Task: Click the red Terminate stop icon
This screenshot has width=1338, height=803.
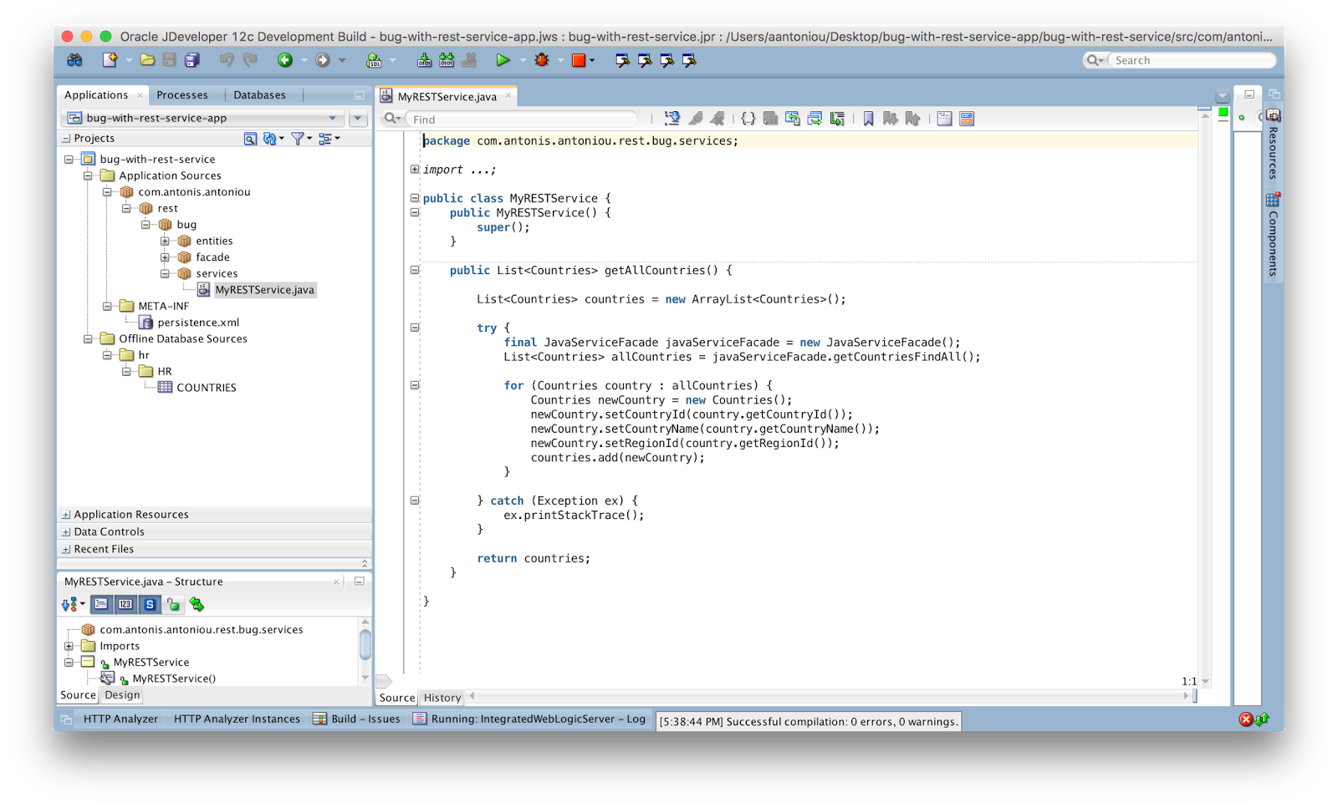Action: pyautogui.click(x=579, y=60)
